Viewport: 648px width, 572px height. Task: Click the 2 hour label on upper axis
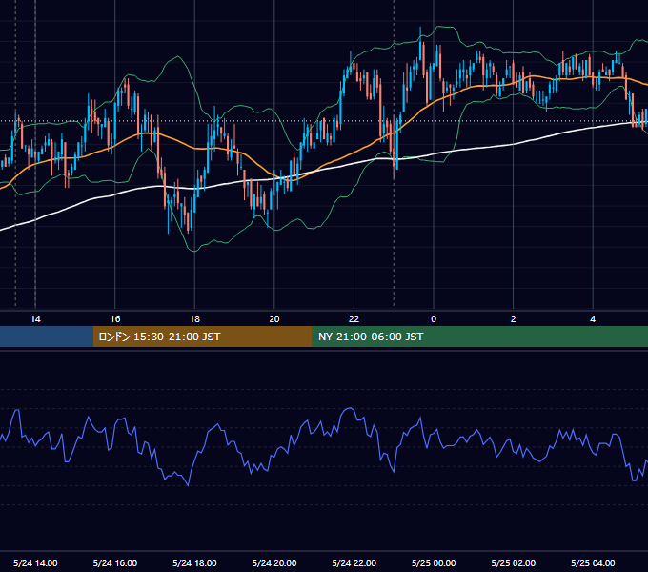513,319
